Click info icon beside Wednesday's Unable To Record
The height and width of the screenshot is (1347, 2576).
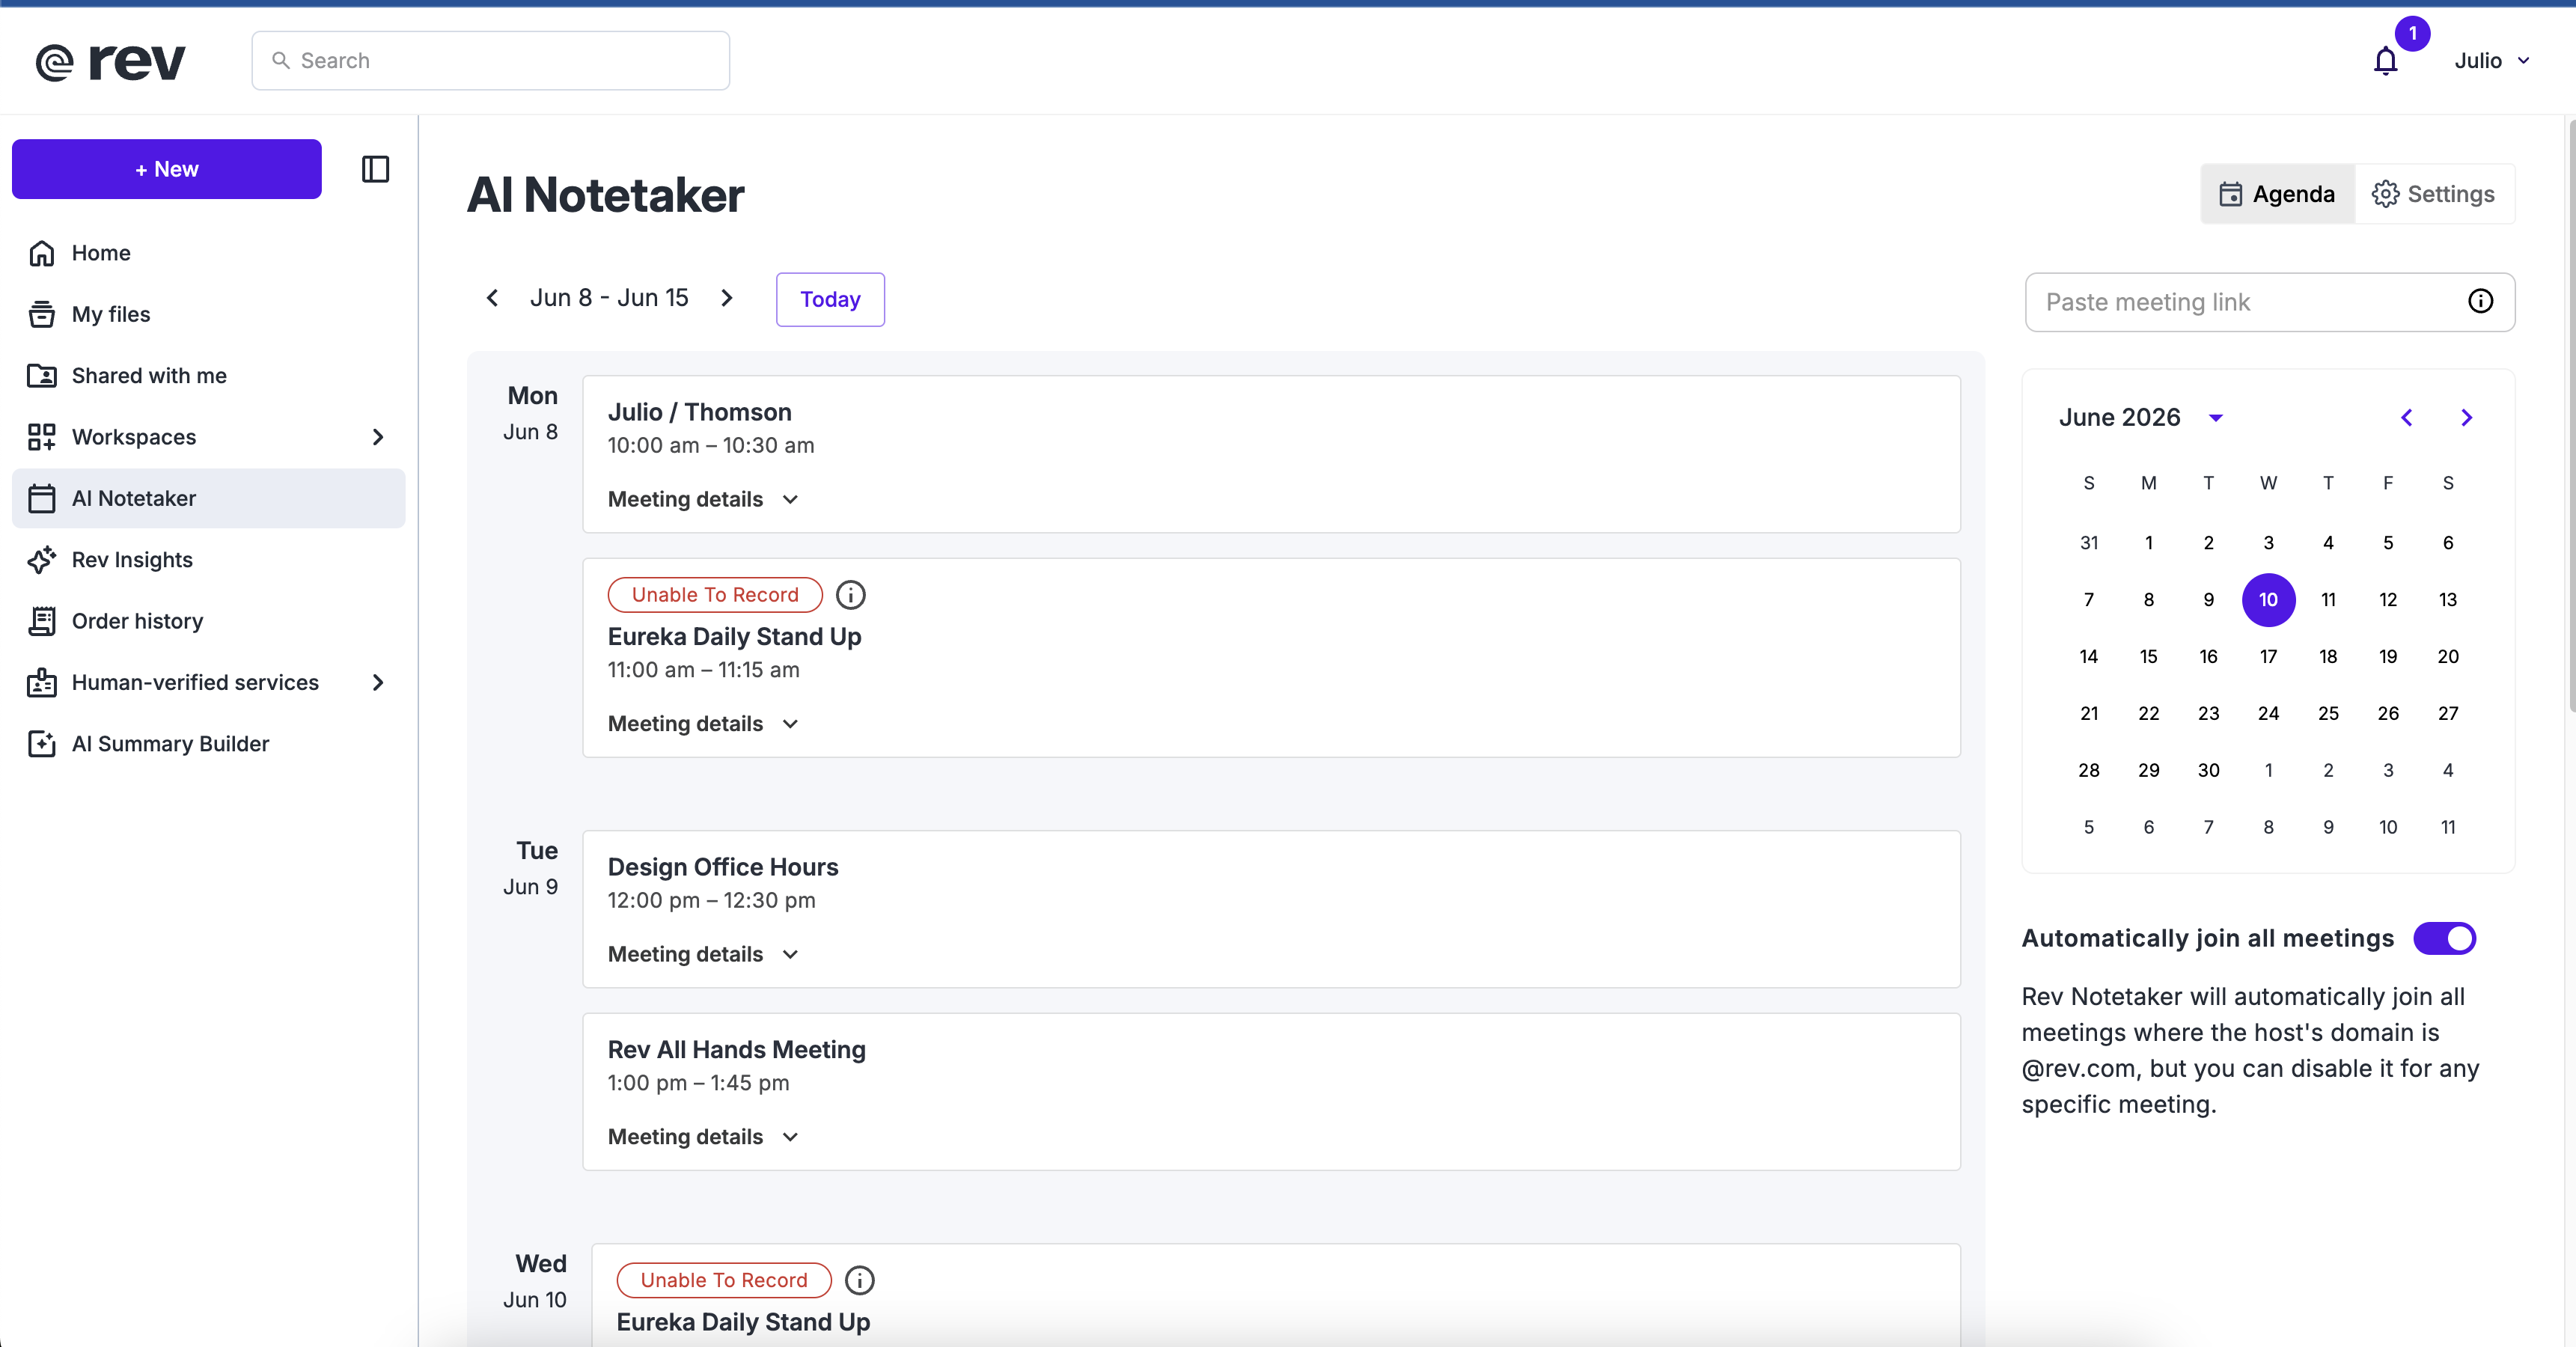tap(860, 1280)
